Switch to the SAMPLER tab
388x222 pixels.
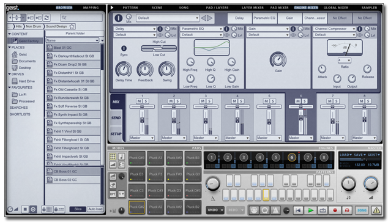pos(369,8)
